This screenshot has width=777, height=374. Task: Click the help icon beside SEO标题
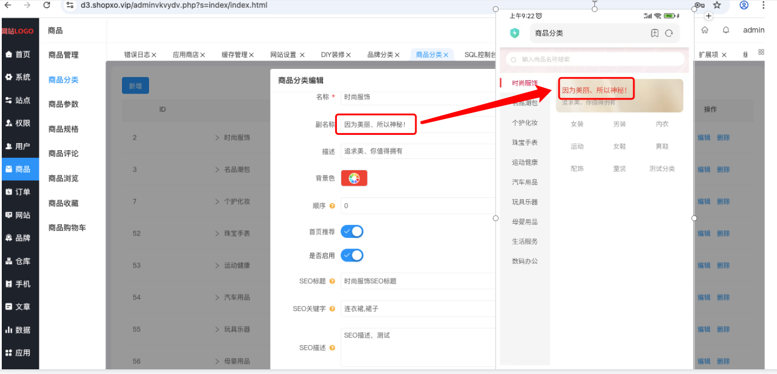pyautogui.click(x=332, y=281)
